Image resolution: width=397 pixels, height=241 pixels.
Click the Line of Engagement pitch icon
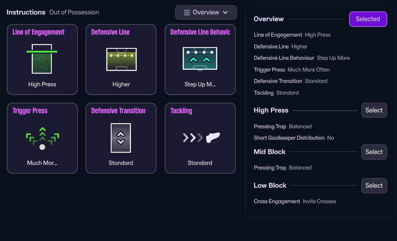coord(42,58)
